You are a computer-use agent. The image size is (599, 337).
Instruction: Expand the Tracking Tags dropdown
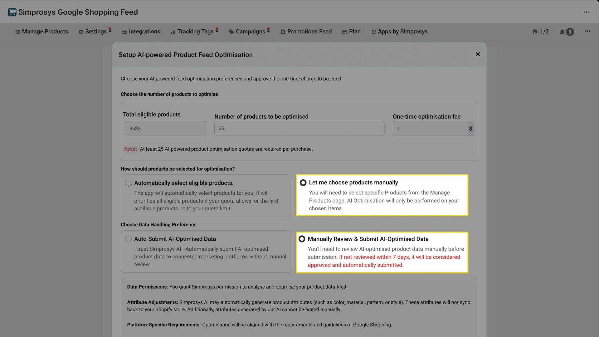(x=194, y=32)
